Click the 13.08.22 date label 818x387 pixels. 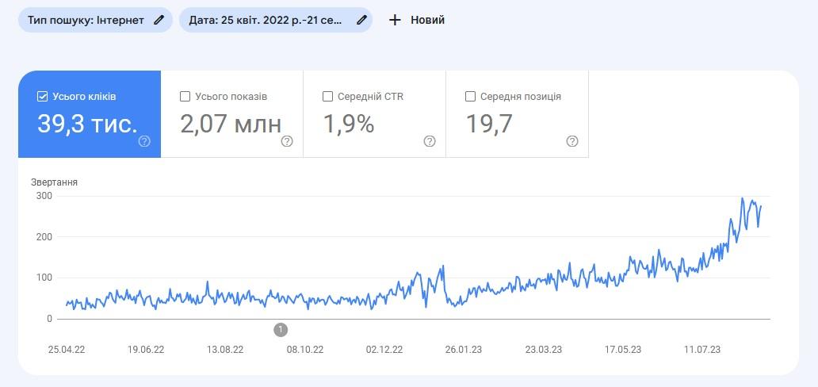click(225, 350)
